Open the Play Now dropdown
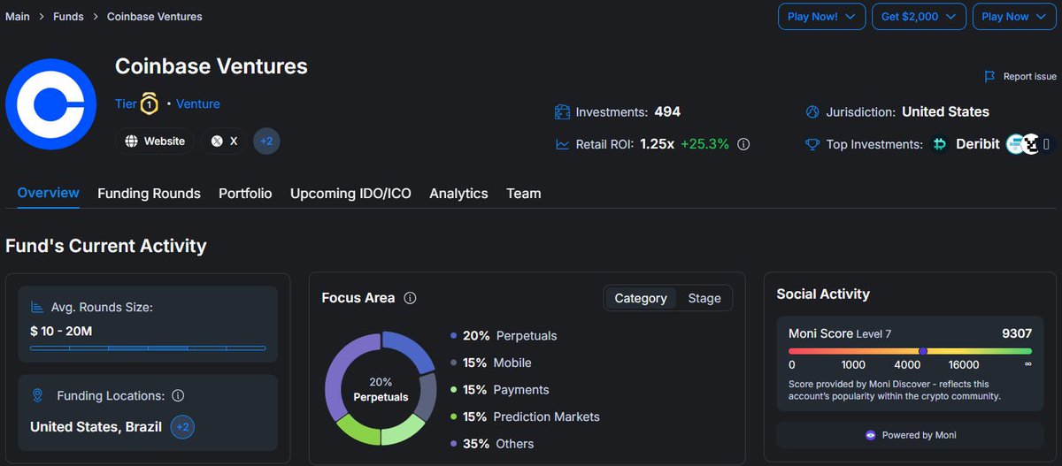Viewport: 1062px width, 466px height. tap(1014, 16)
